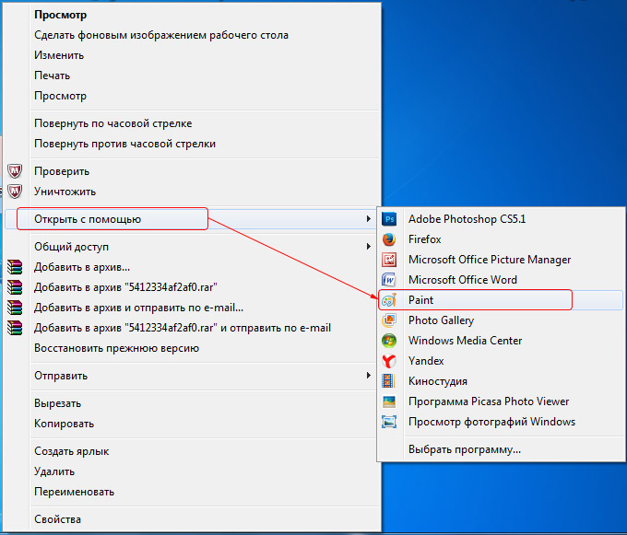
Task: Choose Повернуть по часовой стрелке
Action: click(113, 123)
